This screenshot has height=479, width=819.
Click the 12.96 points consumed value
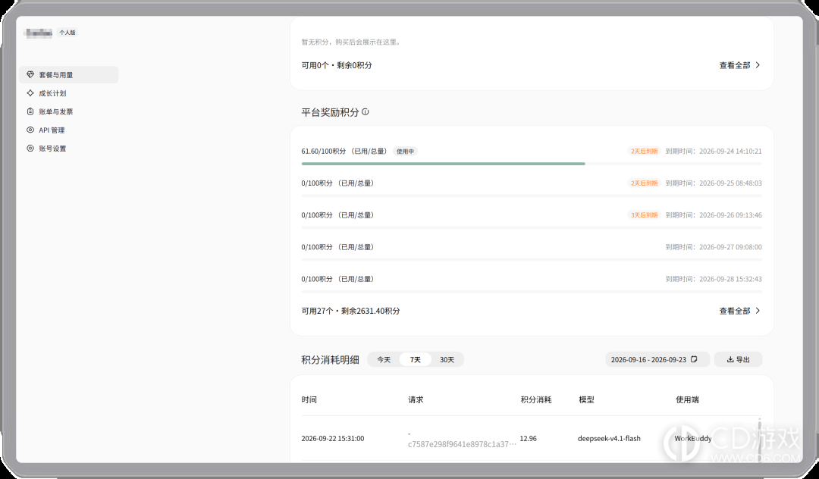[528, 438]
